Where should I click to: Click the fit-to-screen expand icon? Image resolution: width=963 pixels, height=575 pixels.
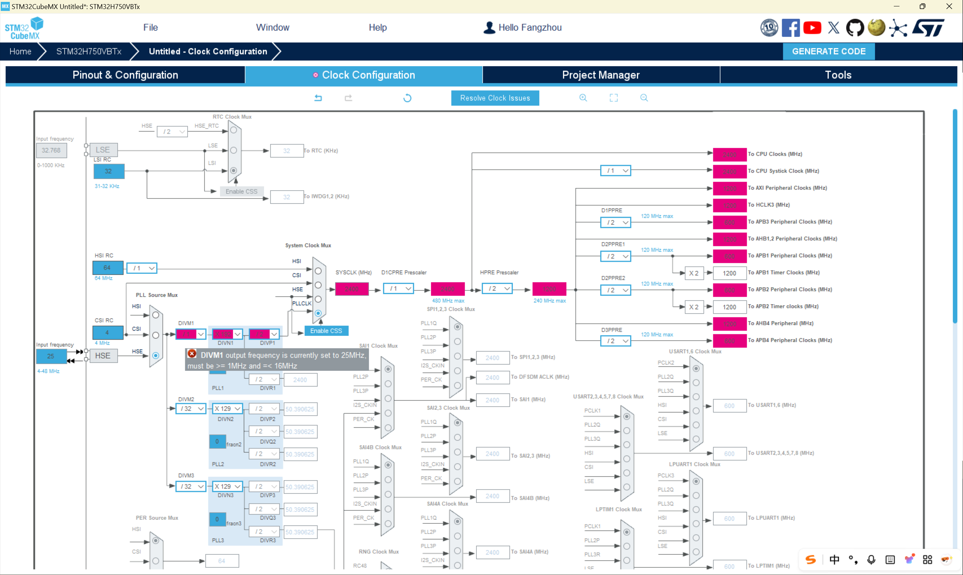coord(613,98)
